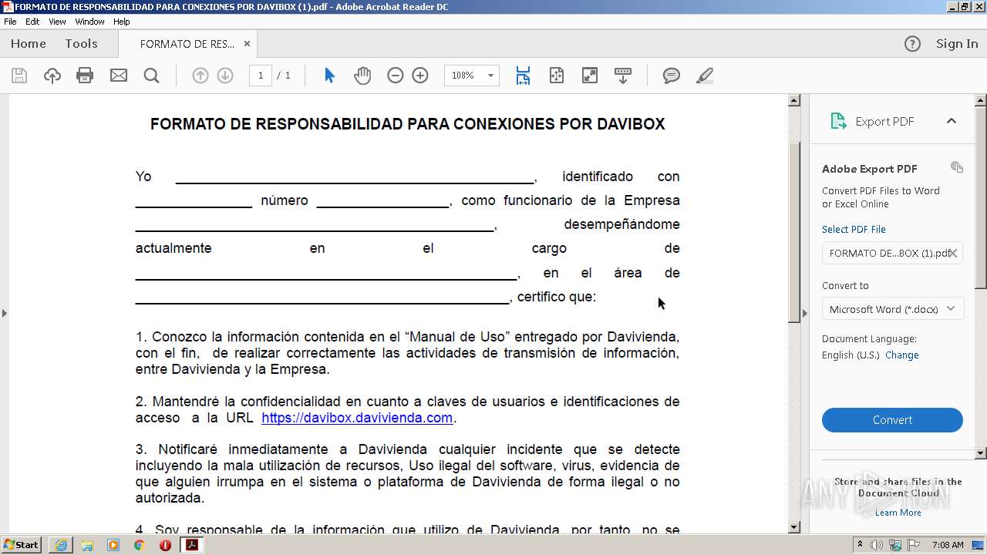
Task: Remove selected file with X icon
Action: 953,253
